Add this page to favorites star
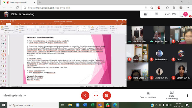Screen dimensions: 192x108 click(152, 8)
